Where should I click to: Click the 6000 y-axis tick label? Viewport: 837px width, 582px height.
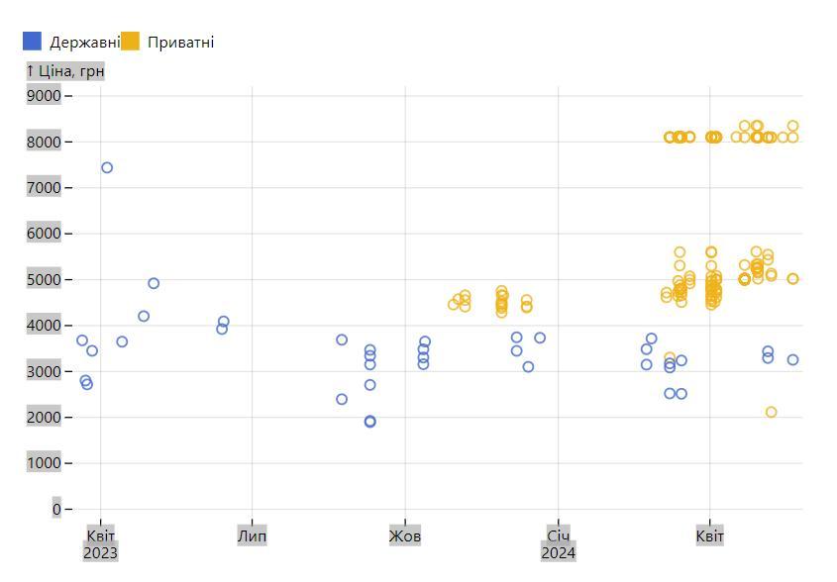pos(44,234)
